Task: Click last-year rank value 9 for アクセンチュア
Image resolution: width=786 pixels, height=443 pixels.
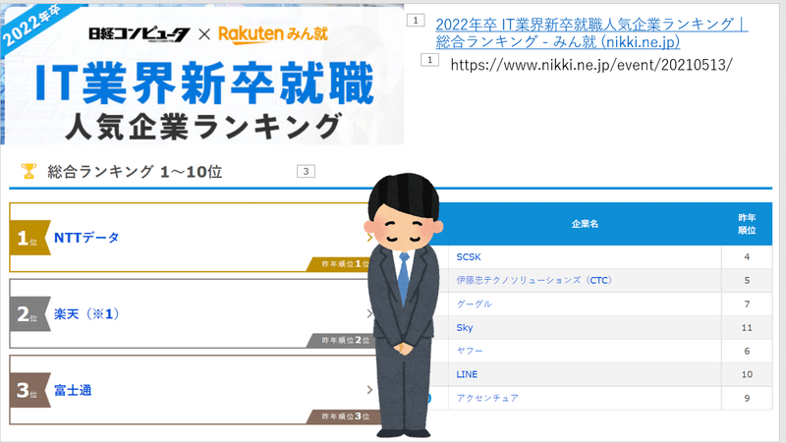Action: (x=747, y=398)
